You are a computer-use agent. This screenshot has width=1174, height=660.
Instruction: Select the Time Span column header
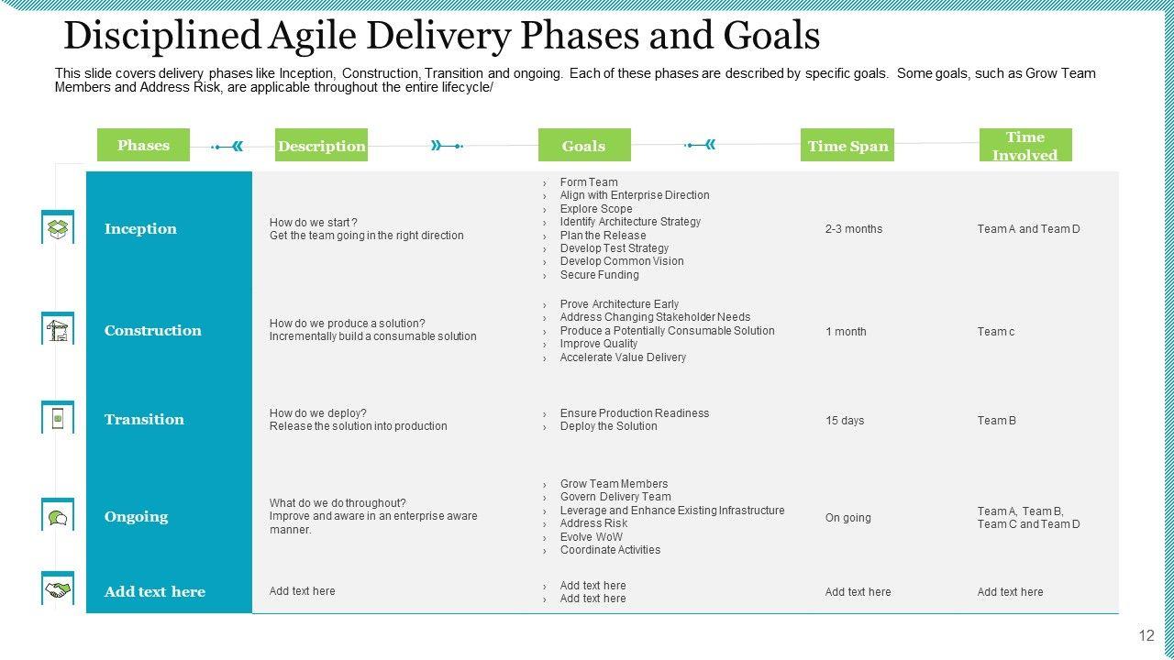[847, 146]
